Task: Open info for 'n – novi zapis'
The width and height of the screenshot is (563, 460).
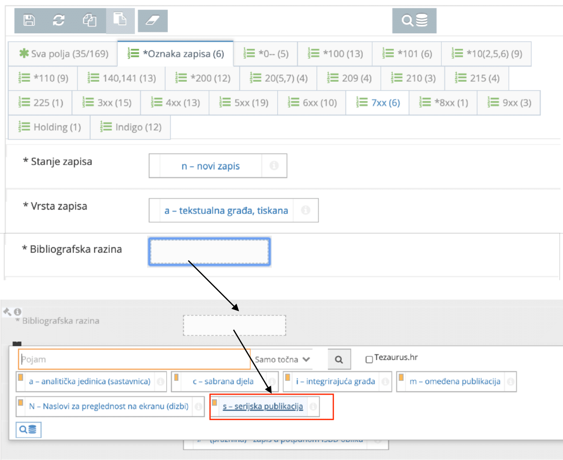Action: point(273,166)
